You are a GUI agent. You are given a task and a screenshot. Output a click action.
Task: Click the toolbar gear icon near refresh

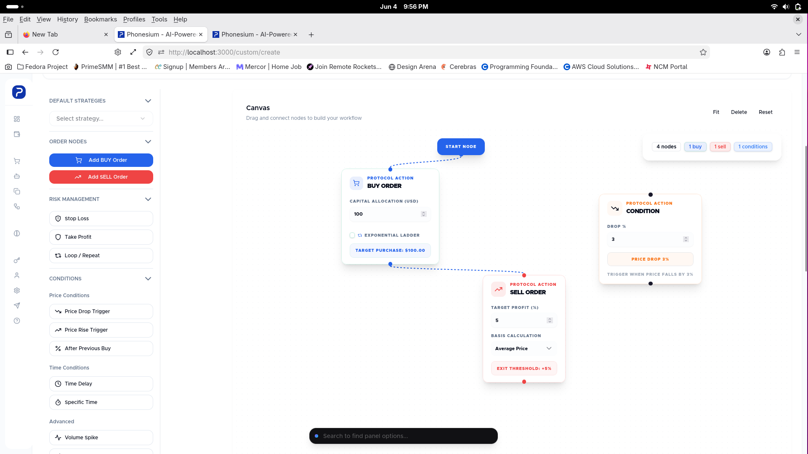pyautogui.click(x=118, y=52)
